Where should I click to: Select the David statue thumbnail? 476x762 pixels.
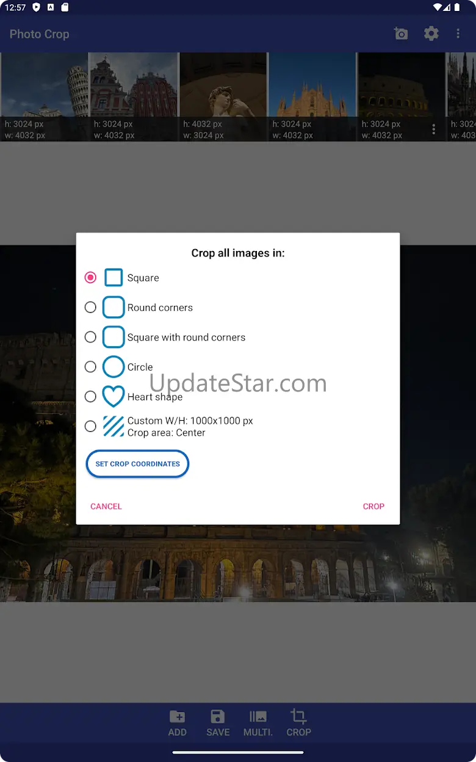[223, 97]
